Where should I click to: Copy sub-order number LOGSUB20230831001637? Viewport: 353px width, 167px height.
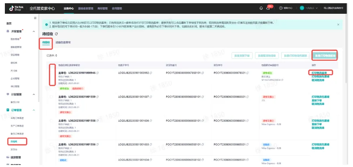pyautogui.click(x=151, y=97)
